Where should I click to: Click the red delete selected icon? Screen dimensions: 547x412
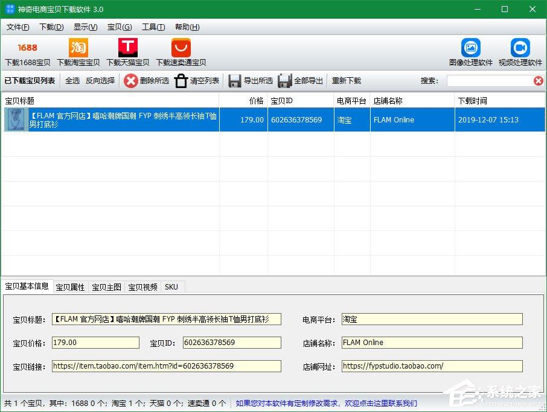click(131, 81)
